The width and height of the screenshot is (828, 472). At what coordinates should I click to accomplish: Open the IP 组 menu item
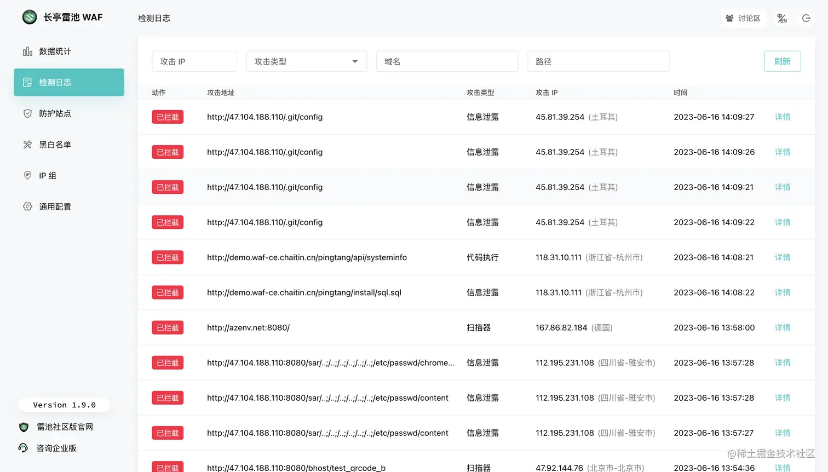tap(69, 175)
